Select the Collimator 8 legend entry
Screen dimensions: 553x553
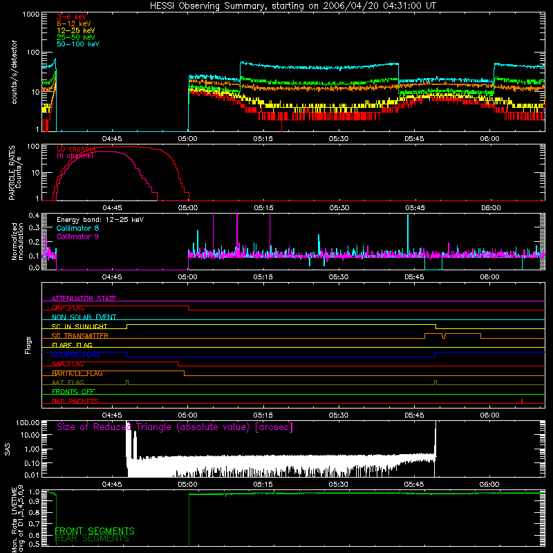(x=77, y=228)
